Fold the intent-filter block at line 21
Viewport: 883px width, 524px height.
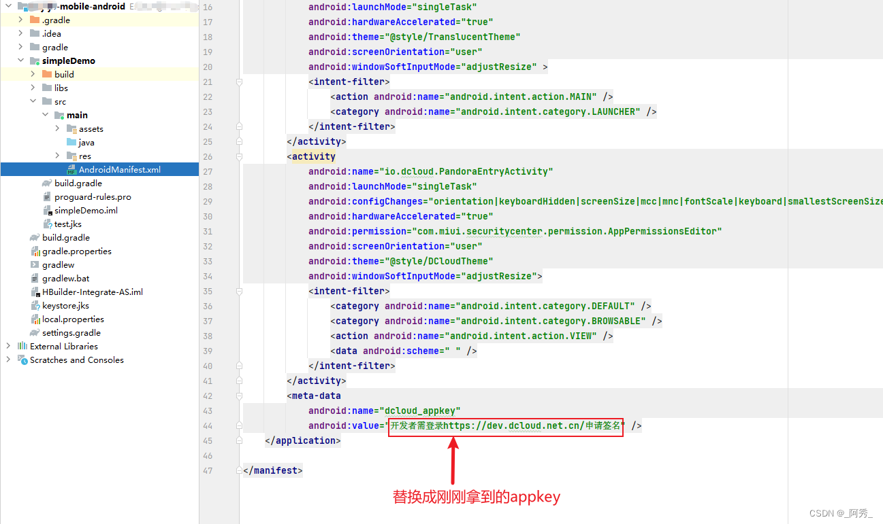click(x=239, y=82)
